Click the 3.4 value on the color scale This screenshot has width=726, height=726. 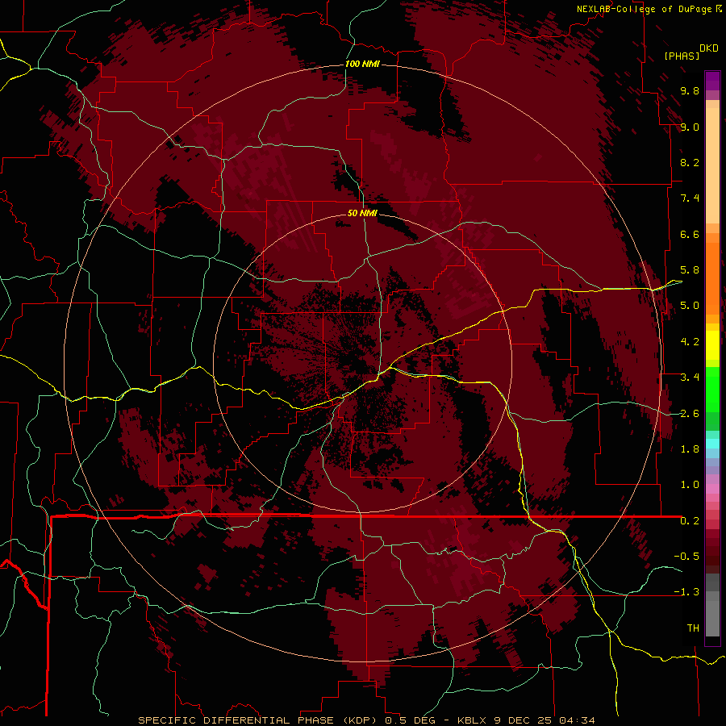pyautogui.click(x=690, y=378)
